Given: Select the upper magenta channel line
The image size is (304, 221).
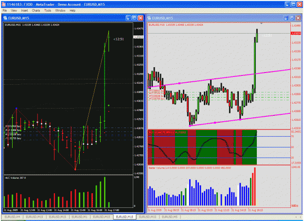Looking at the screenshot, I should (x=219, y=78).
